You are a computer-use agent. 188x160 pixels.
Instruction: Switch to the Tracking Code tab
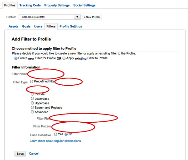30,5
